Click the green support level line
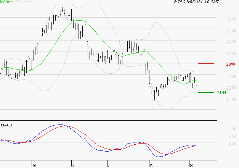The image size is (239, 168). click(x=206, y=92)
